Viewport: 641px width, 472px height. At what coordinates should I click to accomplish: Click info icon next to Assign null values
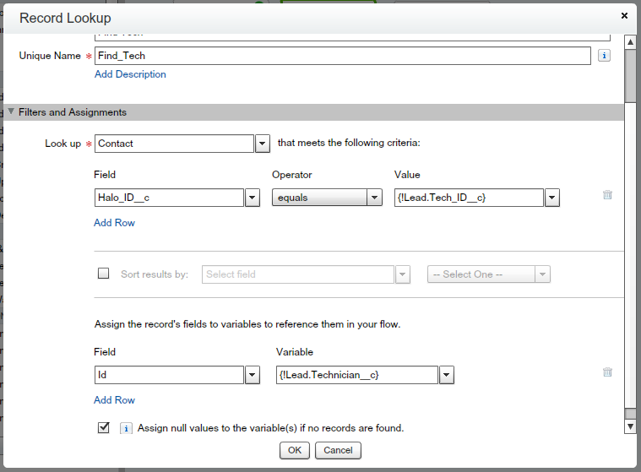[125, 428]
